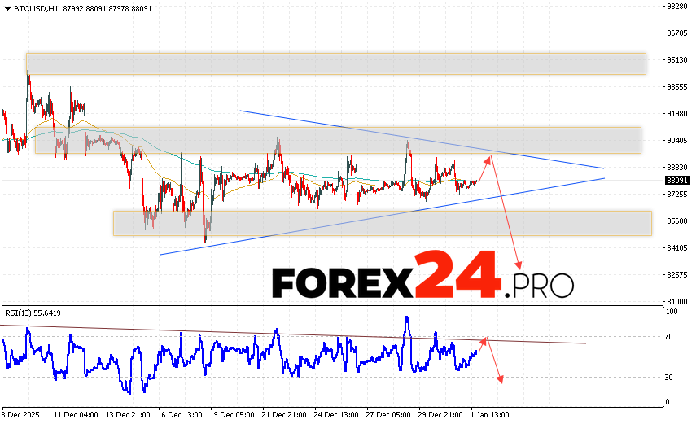Viewport: 696px width, 424px height.
Task: Click the red arrowhead pointing down at 82575
Action: click(x=519, y=265)
